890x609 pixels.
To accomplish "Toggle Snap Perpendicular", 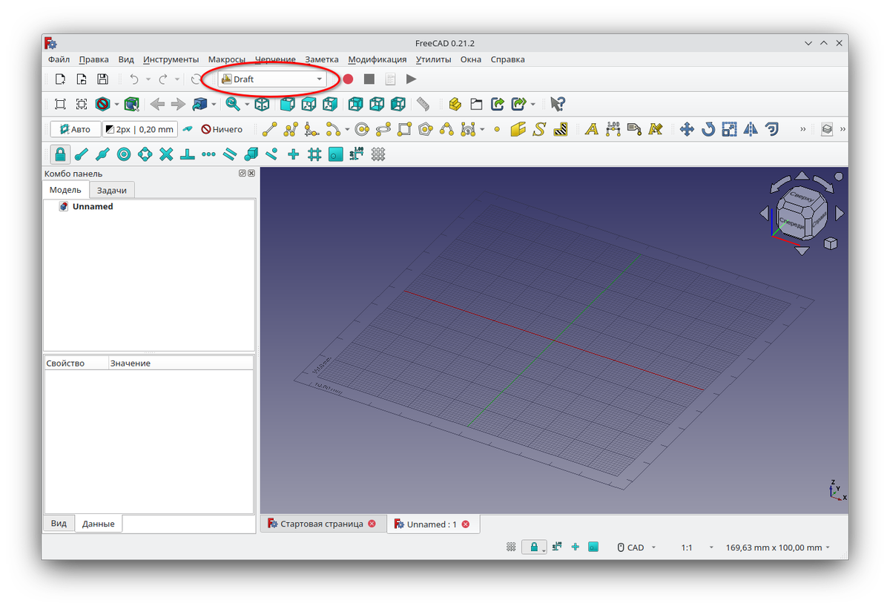I will [x=188, y=154].
